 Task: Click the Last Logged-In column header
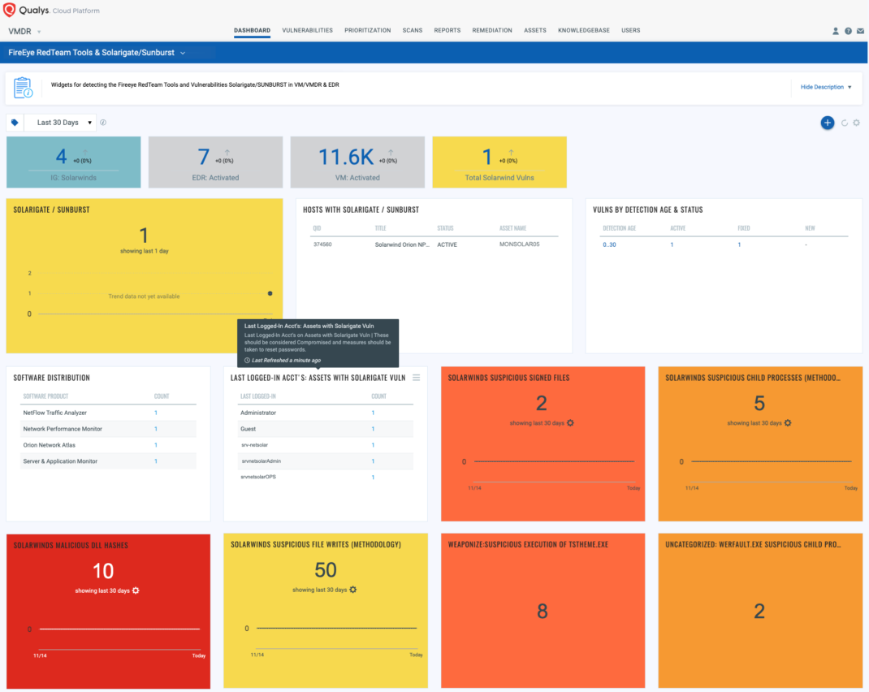(257, 396)
